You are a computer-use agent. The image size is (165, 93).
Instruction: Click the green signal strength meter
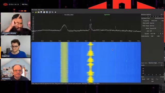107,15
